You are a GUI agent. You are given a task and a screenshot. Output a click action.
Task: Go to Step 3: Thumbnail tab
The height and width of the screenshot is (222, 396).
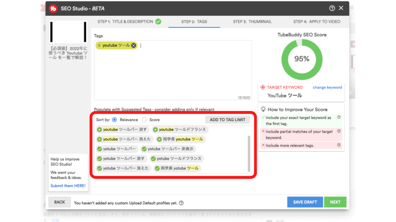point(252,22)
